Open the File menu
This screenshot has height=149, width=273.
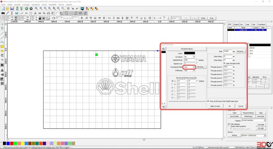click(3, 4)
